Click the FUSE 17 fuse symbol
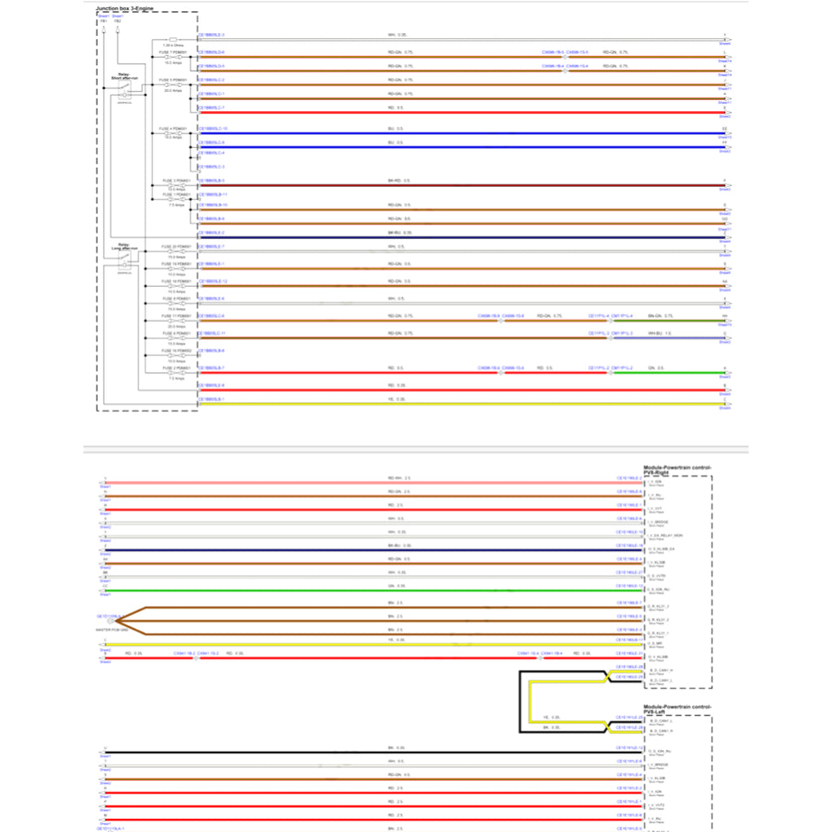 coord(175,321)
